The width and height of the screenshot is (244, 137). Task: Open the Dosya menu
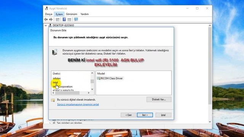coord(48,14)
